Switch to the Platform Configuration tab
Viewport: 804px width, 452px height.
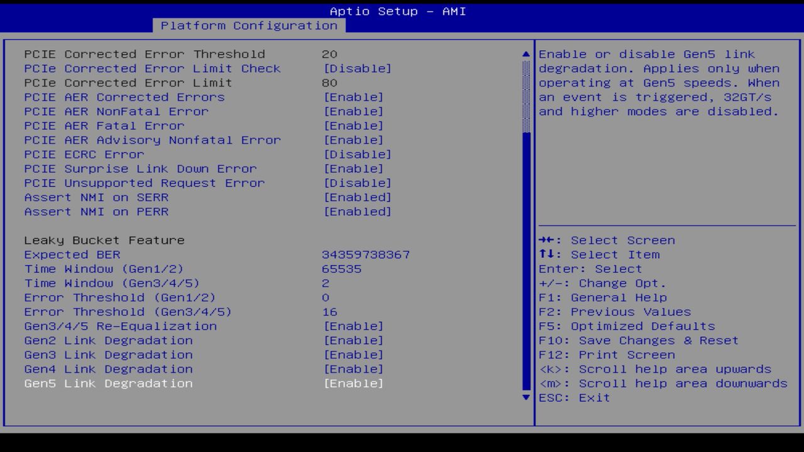pyautogui.click(x=249, y=25)
